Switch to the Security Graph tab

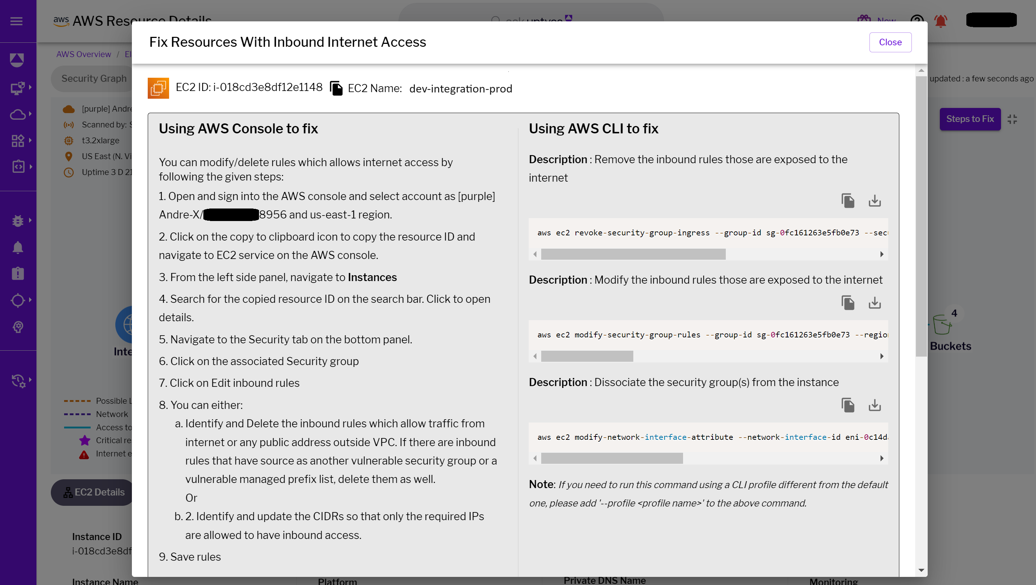pyautogui.click(x=93, y=78)
